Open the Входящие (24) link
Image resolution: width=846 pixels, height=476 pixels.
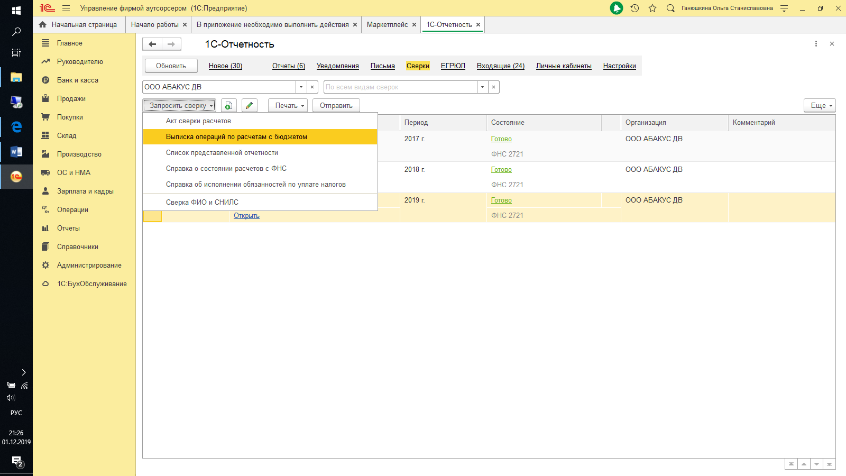500,66
